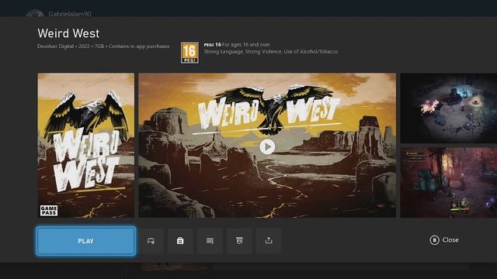
Task: Select the PEGI 16 rating badge
Action: (189, 53)
